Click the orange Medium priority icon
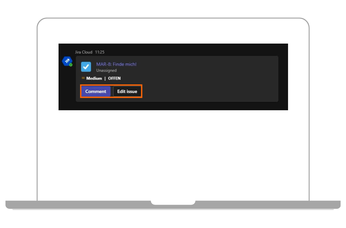The image size is (346, 228). [x=83, y=78]
